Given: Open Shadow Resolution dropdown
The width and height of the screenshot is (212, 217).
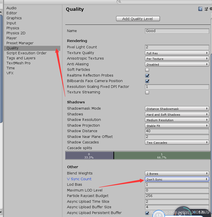Looking at the screenshot, I should click(177, 120).
